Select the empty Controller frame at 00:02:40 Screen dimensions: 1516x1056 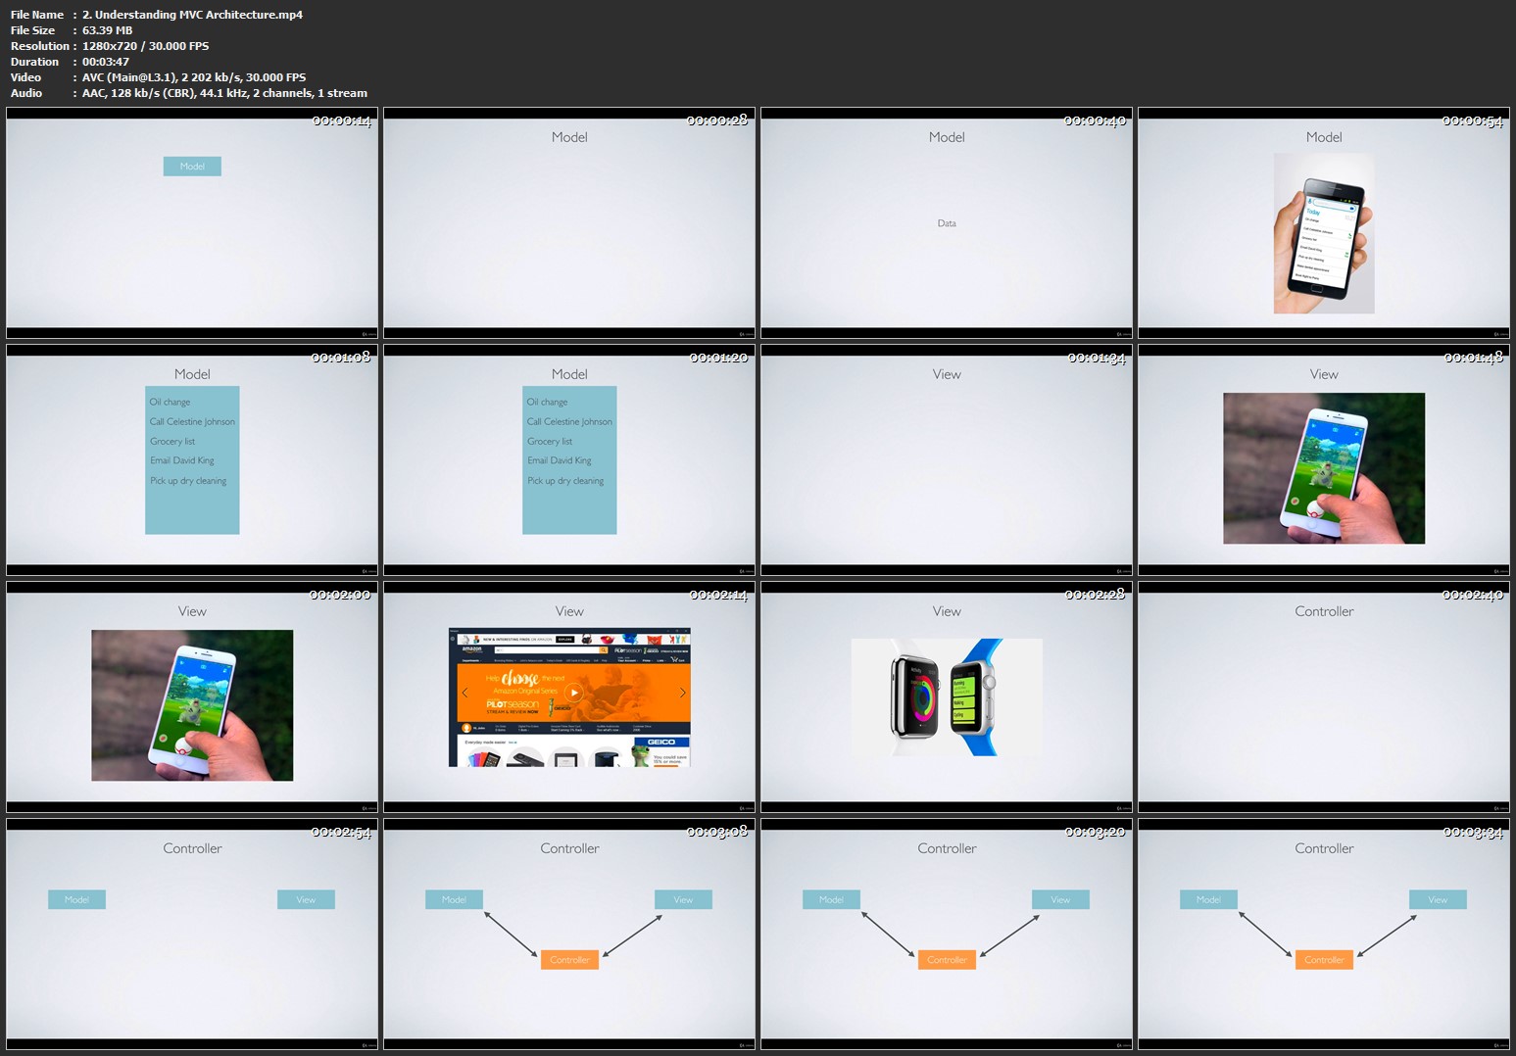[1324, 696]
